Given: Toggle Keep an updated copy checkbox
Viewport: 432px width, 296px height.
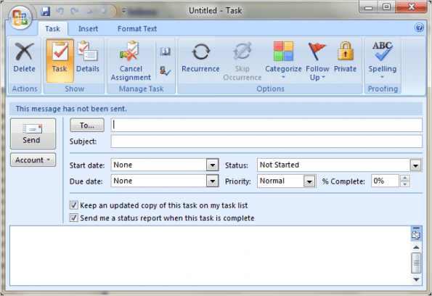Looking at the screenshot, I should pyautogui.click(x=73, y=205).
